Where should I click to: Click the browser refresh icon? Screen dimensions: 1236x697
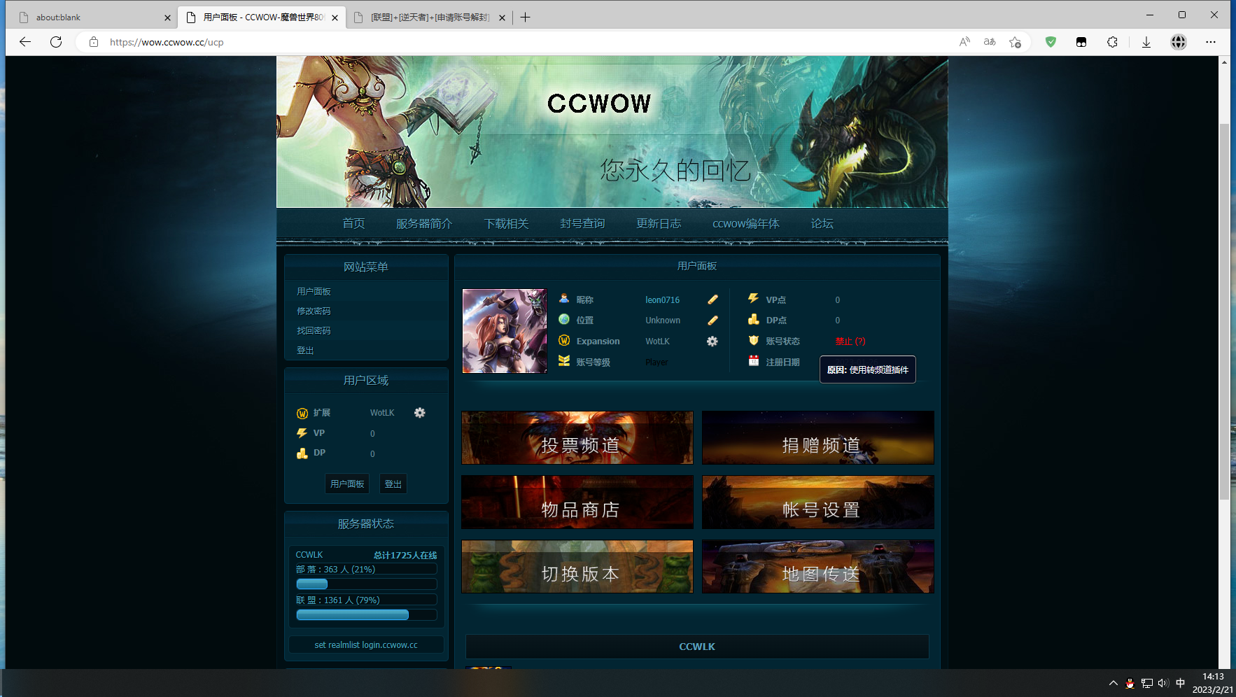pos(56,42)
